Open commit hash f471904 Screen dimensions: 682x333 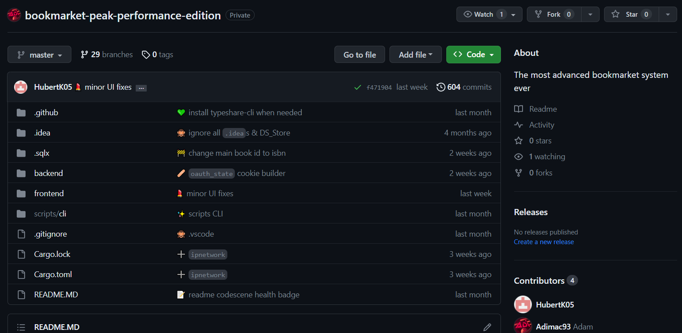click(x=379, y=88)
